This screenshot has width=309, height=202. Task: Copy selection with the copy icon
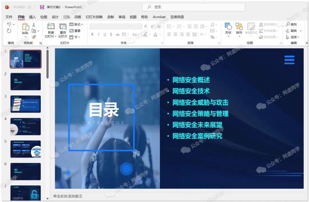(x=34, y=31)
